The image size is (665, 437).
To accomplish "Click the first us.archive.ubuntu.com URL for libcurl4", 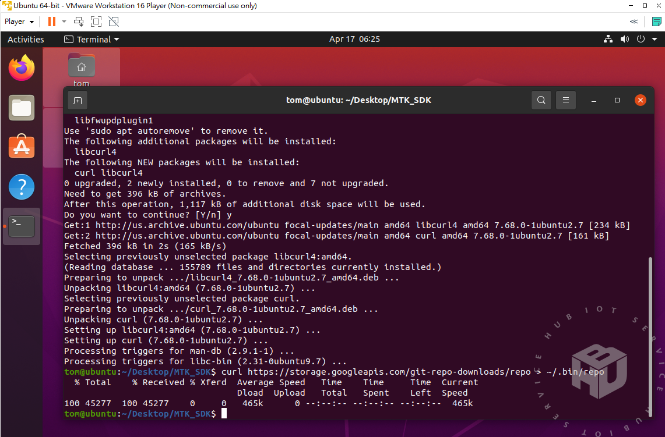I will pos(187,225).
